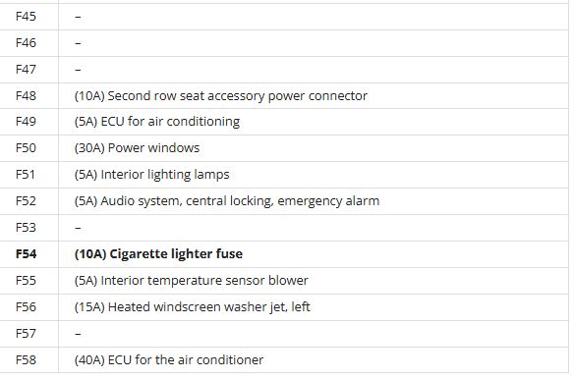Viewport: 574px width, 380px height.
Task: Click the F51 row label
Action: 26,175
